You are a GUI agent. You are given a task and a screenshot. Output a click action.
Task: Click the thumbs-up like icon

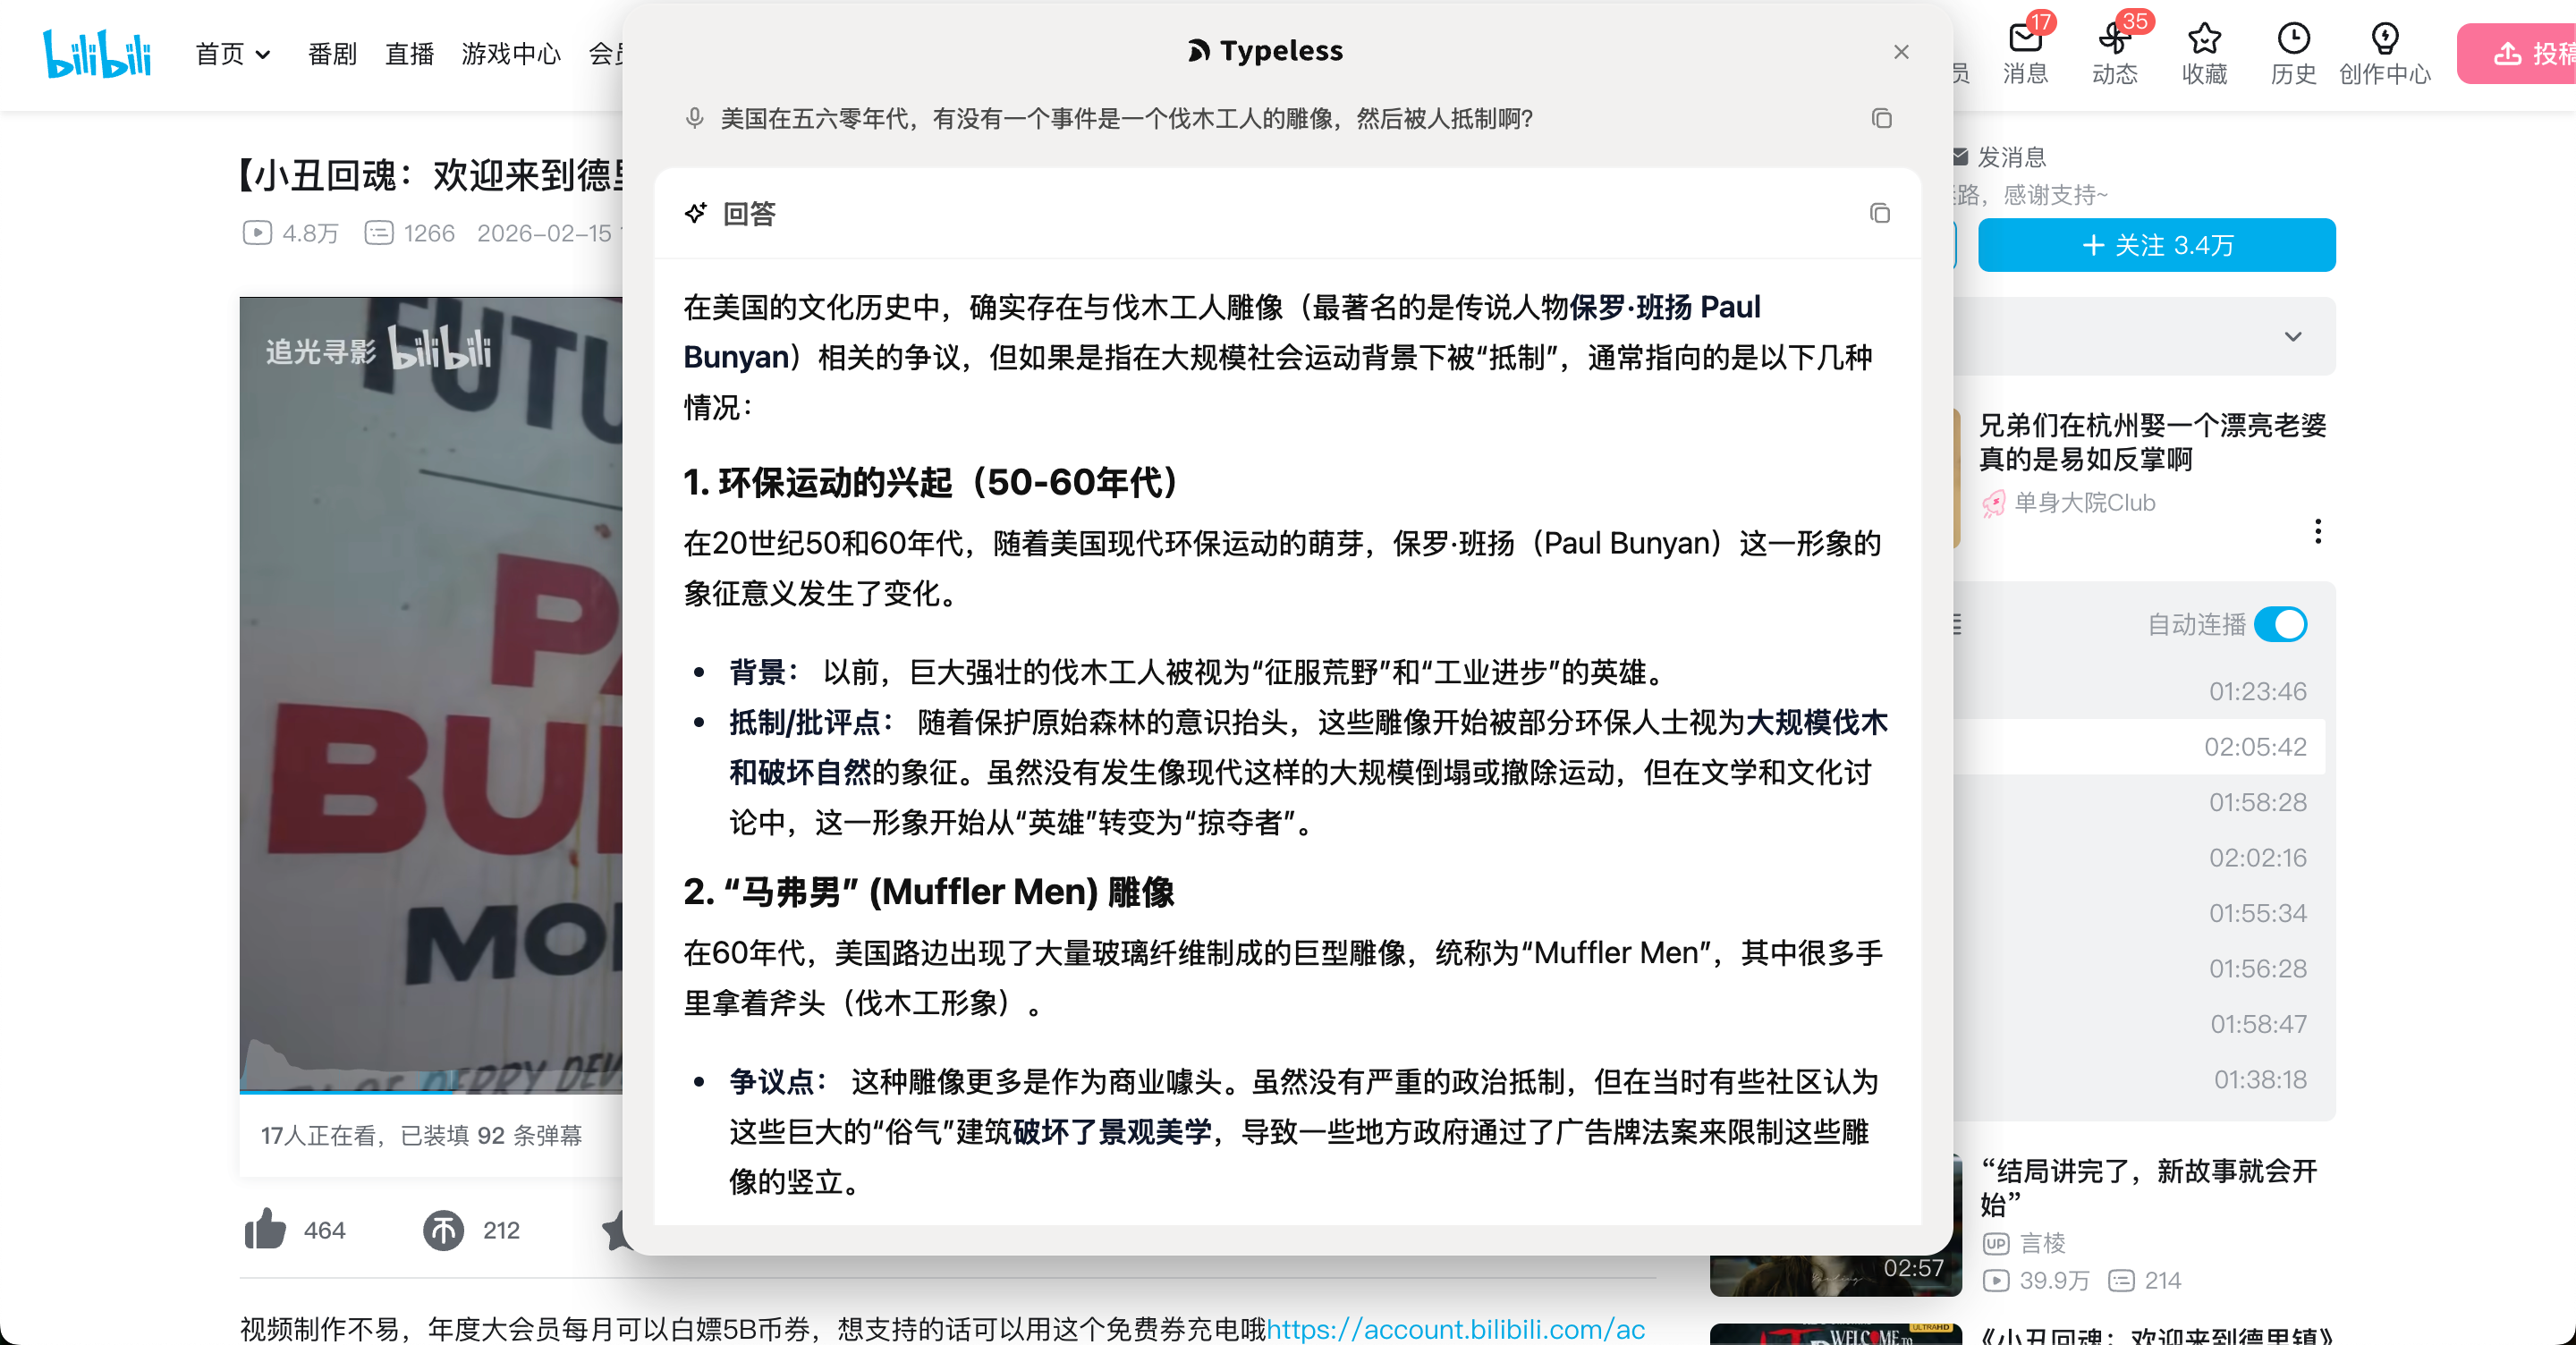(x=265, y=1229)
